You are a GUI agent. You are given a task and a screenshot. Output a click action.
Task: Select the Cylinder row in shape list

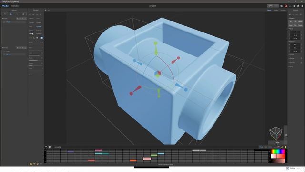click(15, 54)
